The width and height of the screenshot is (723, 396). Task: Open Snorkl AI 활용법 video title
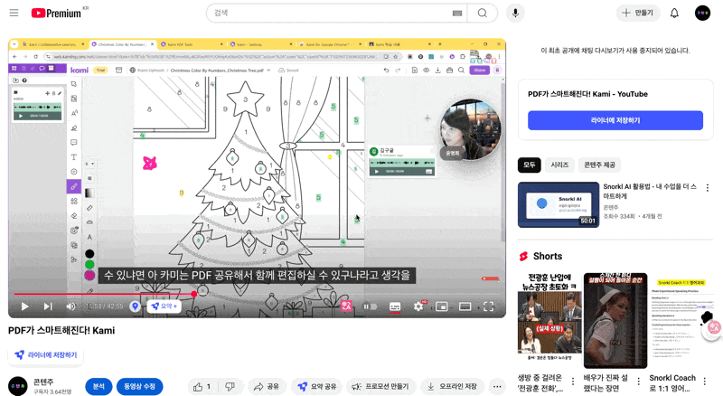click(x=650, y=191)
